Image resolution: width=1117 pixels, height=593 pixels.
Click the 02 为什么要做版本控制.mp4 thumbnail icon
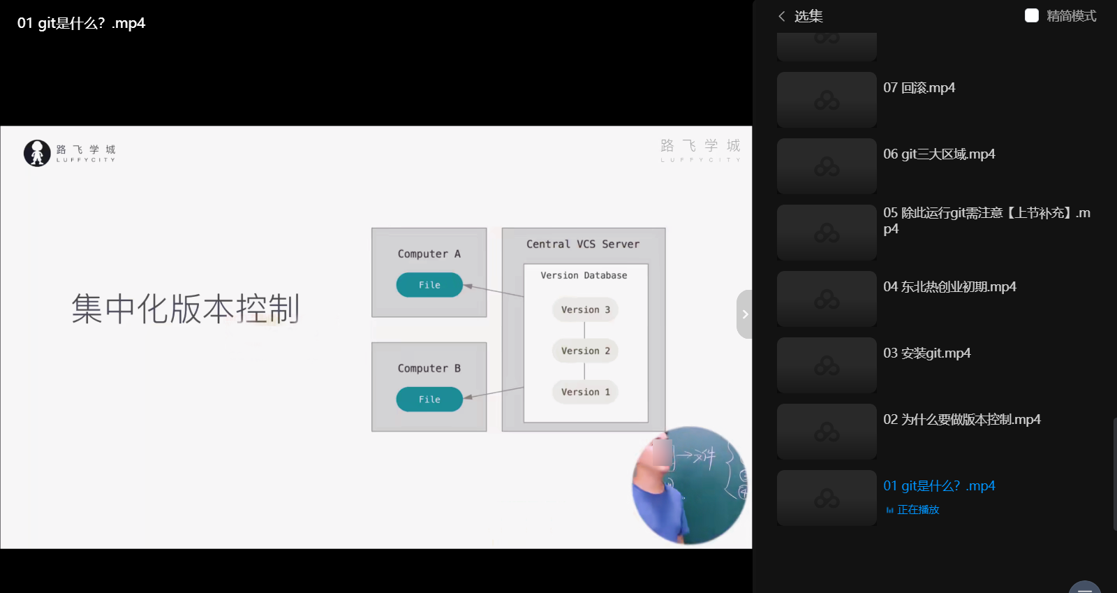click(x=827, y=432)
